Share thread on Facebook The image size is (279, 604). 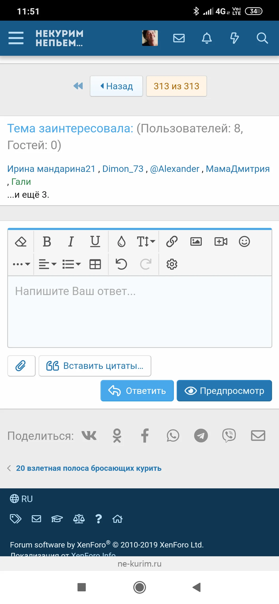click(x=145, y=436)
